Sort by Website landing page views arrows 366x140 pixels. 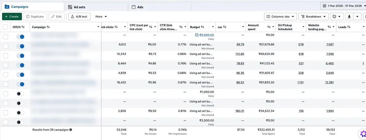[329, 27]
